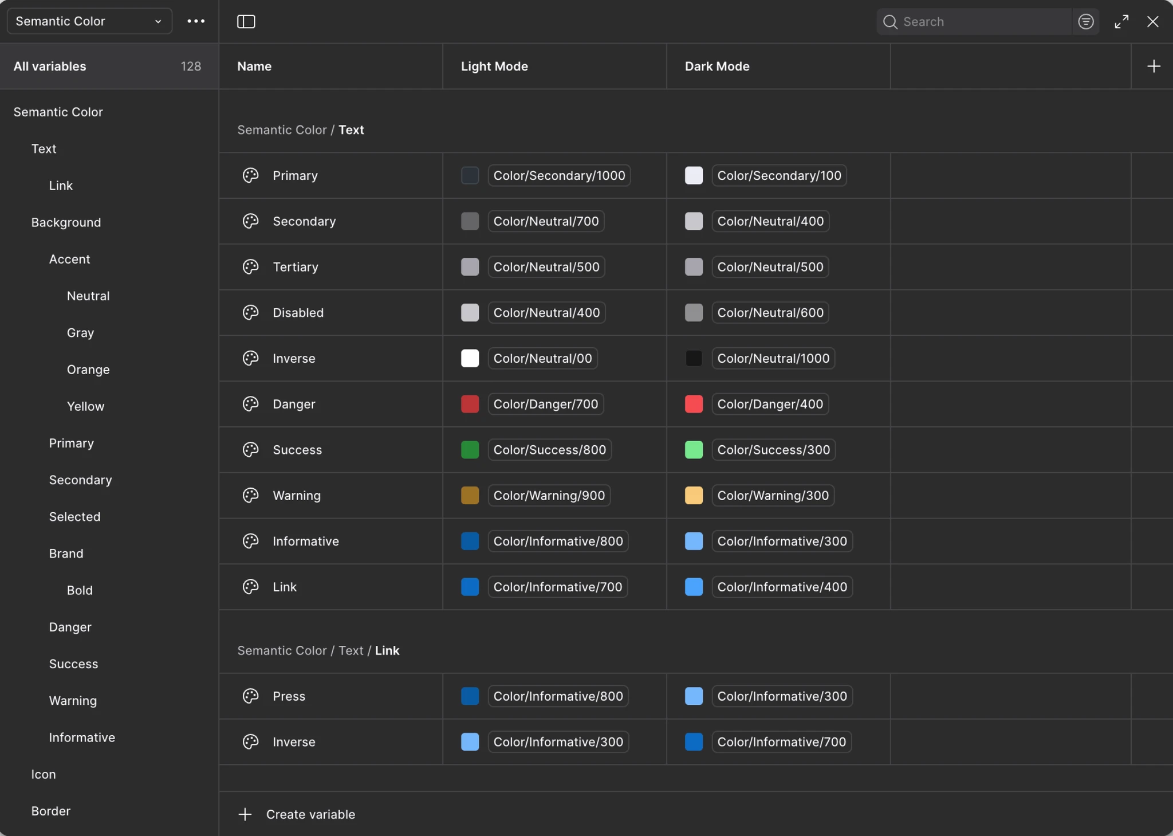Viewport: 1173px width, 836px height.
Task: Select the Orange group in the sidebar
Action: (x=88, y=370)
